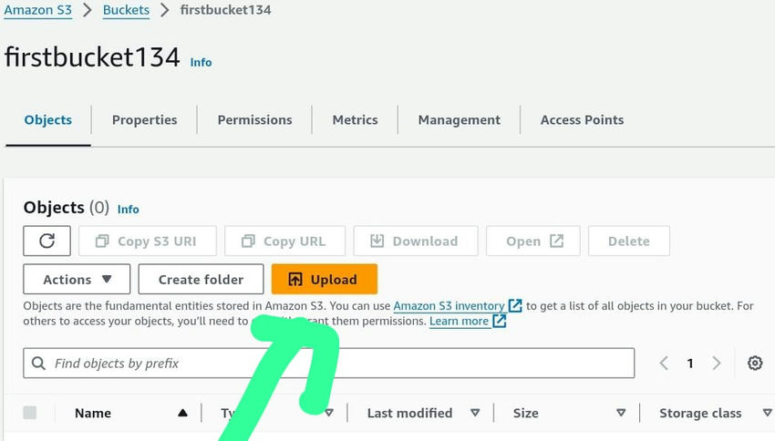The height and width of the screenshot is (441, 775).
Task: Sort by Type column arrow
Action: (328, 413)
